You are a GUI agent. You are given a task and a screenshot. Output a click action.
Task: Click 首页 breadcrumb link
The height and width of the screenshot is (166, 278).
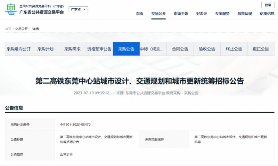8,29
